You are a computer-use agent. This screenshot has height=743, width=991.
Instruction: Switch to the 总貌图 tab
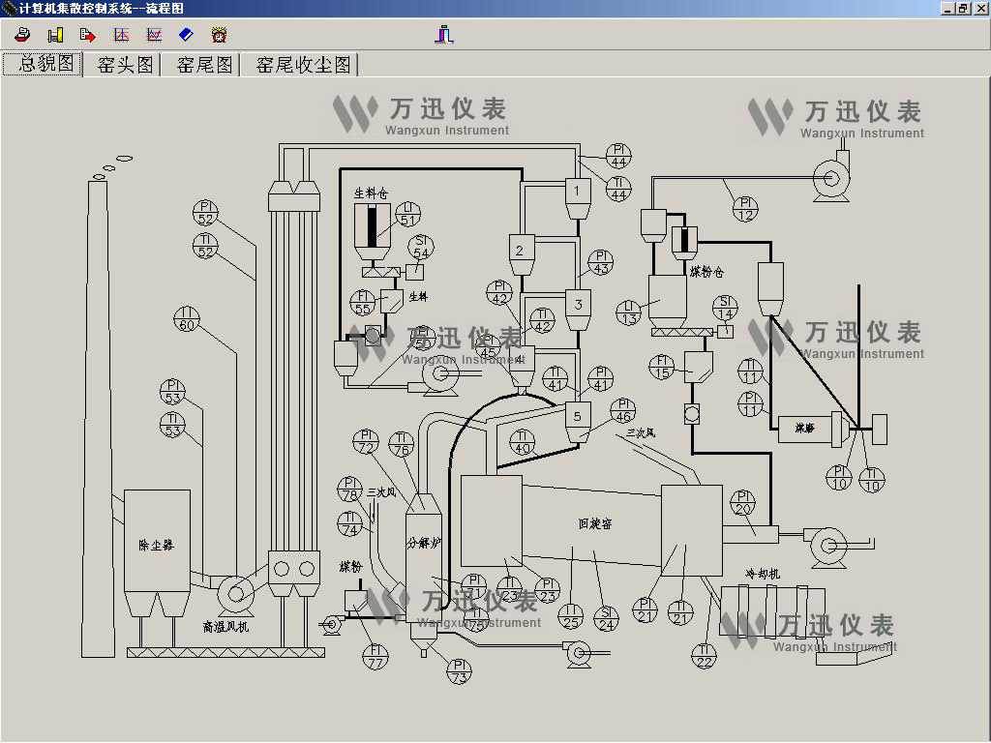coord(42,64)
